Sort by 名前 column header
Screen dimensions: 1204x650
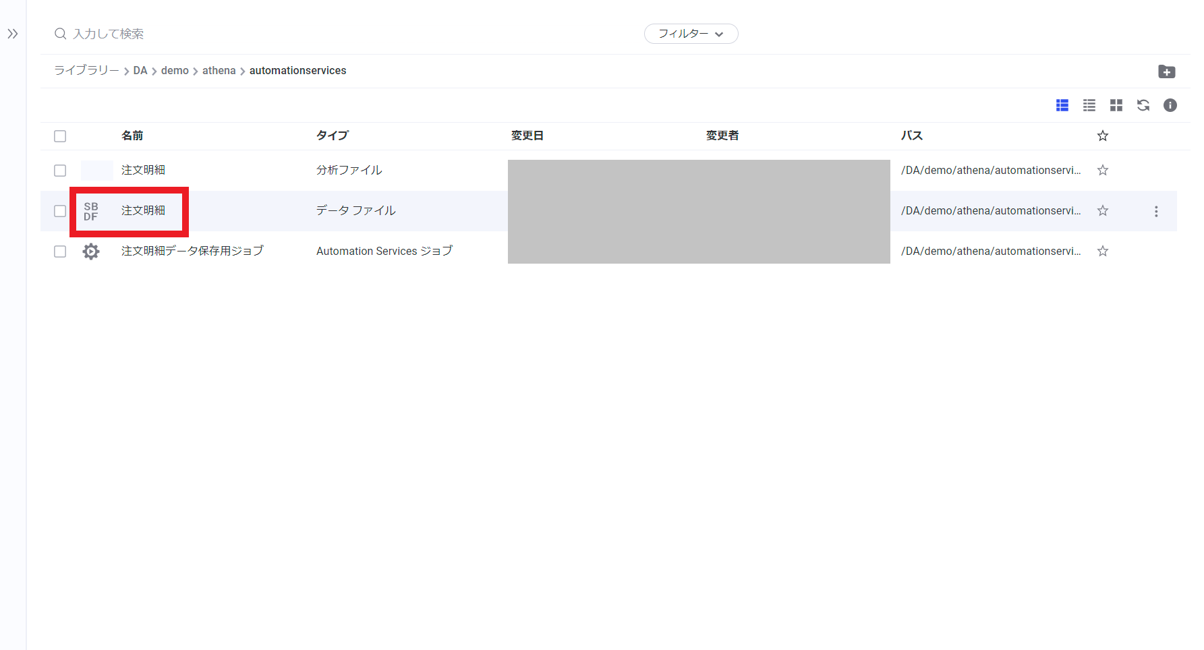pyautogui.click(x=132, y=136)
